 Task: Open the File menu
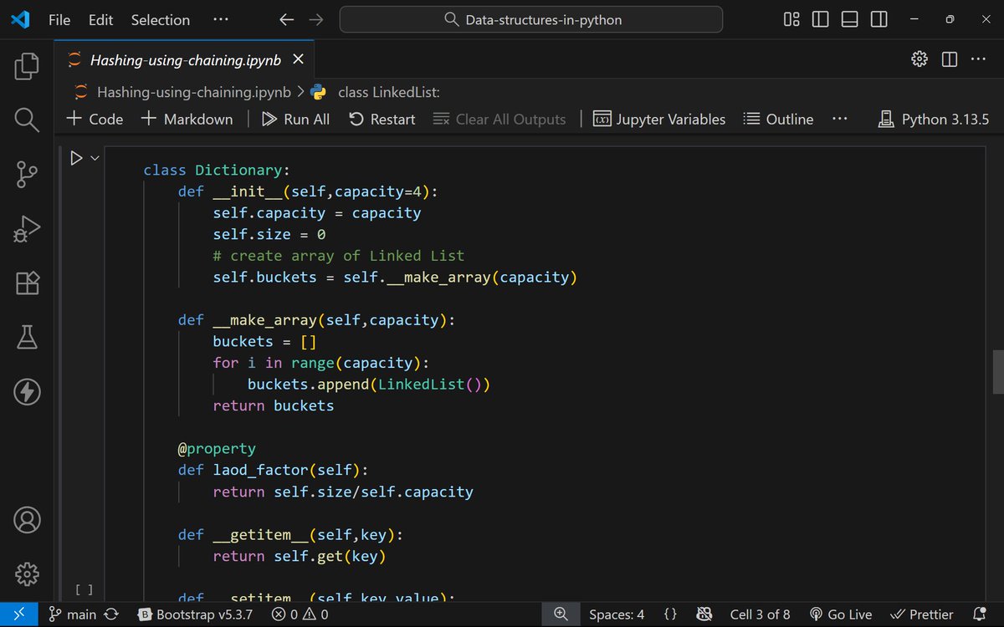59,19
